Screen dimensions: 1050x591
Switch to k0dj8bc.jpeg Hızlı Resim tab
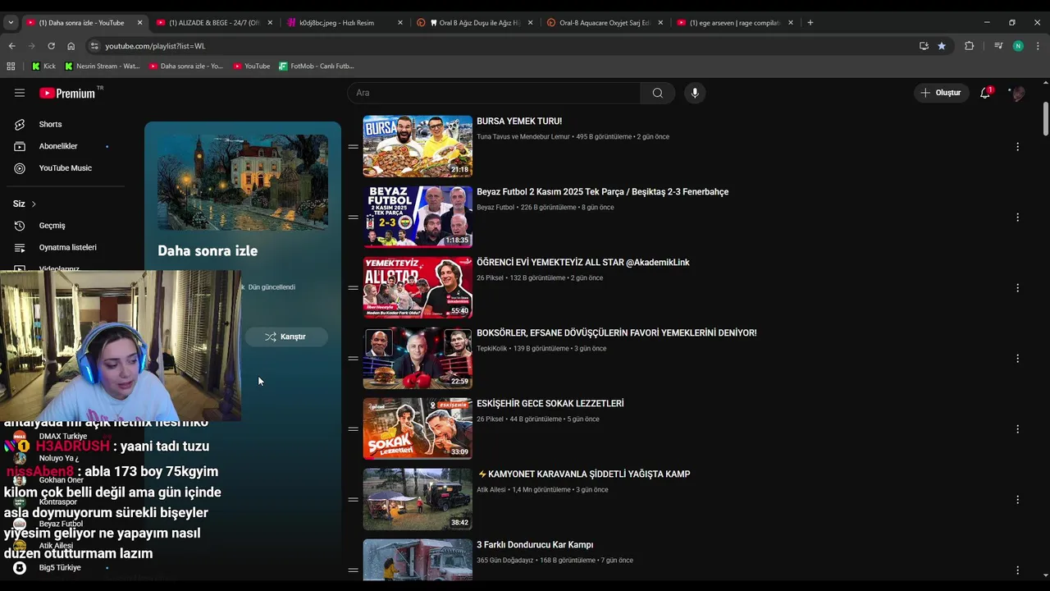[x=345, y=23]
